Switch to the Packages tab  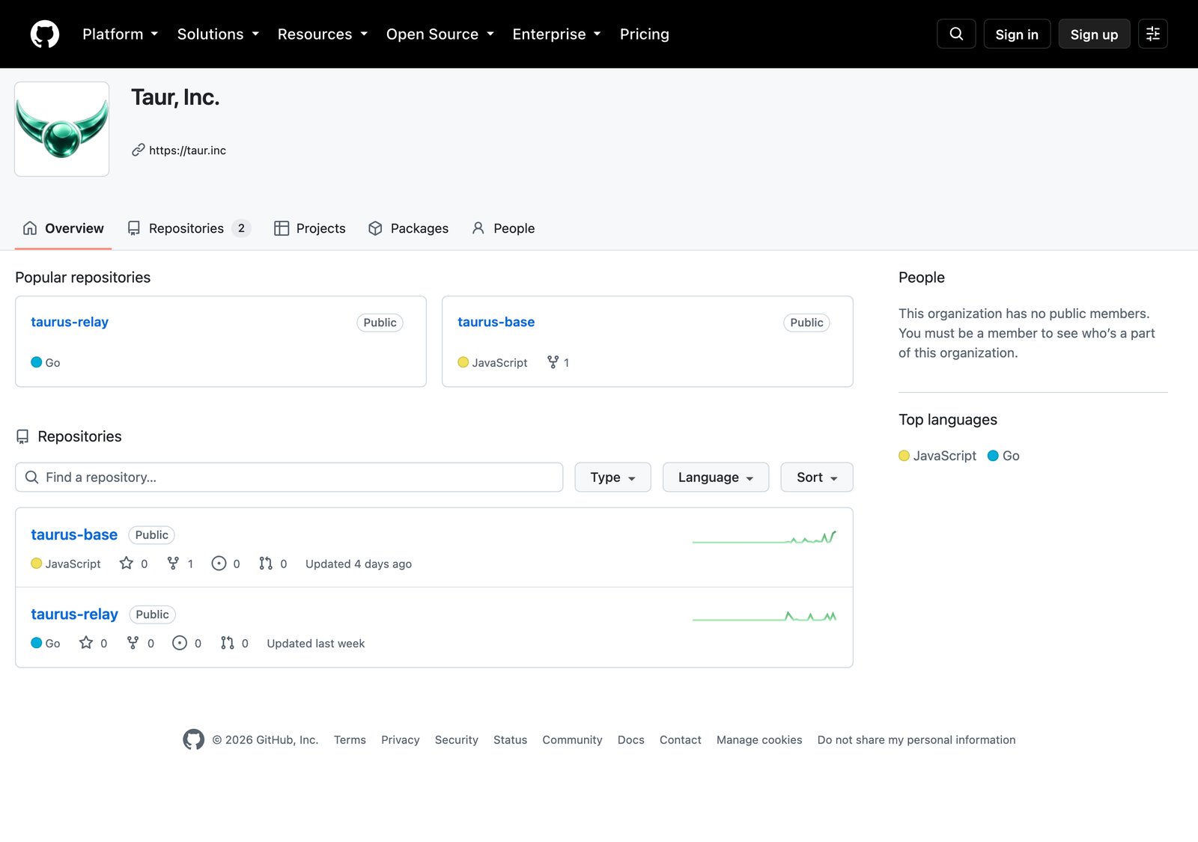click(x=408, y=228)
